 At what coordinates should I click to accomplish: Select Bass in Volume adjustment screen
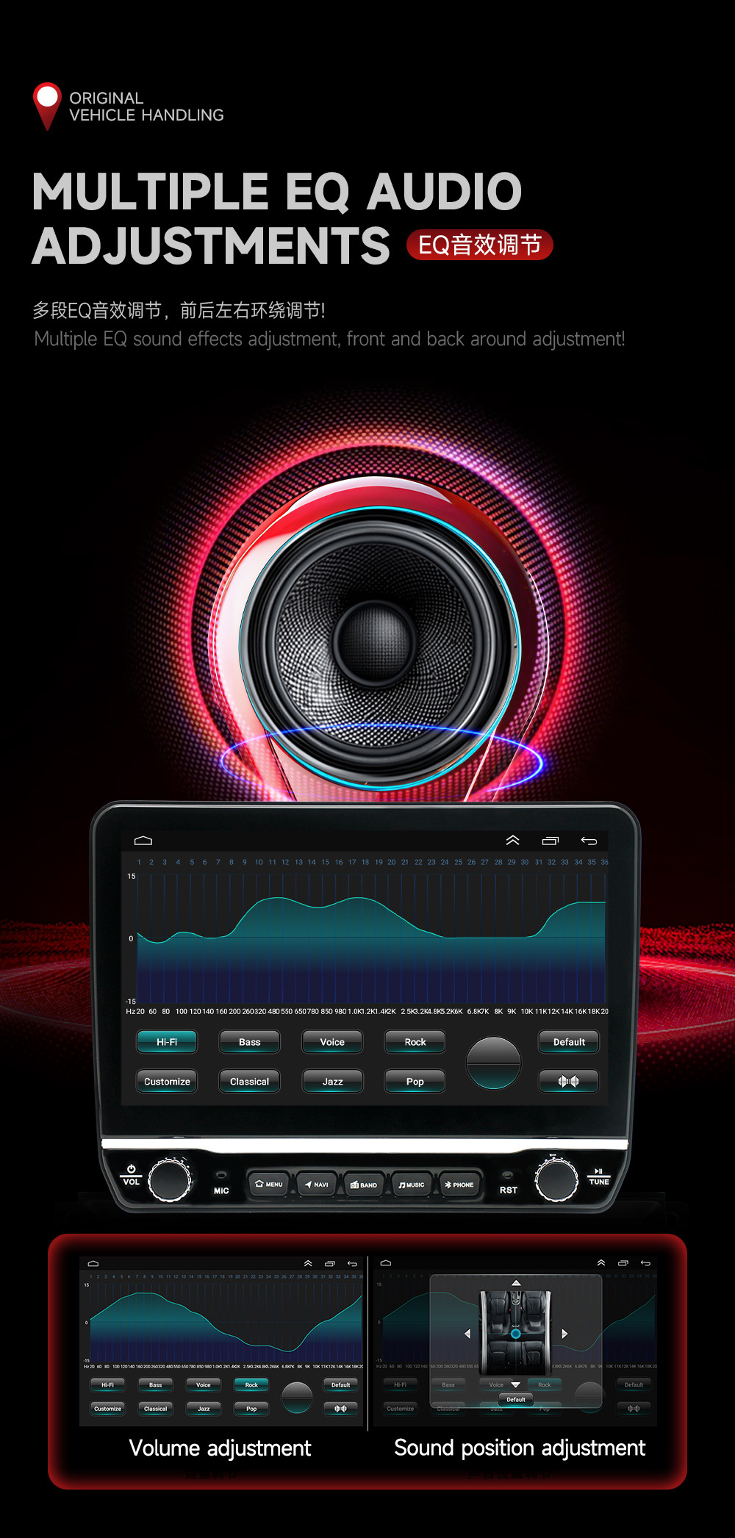(x=155, y=1385)
